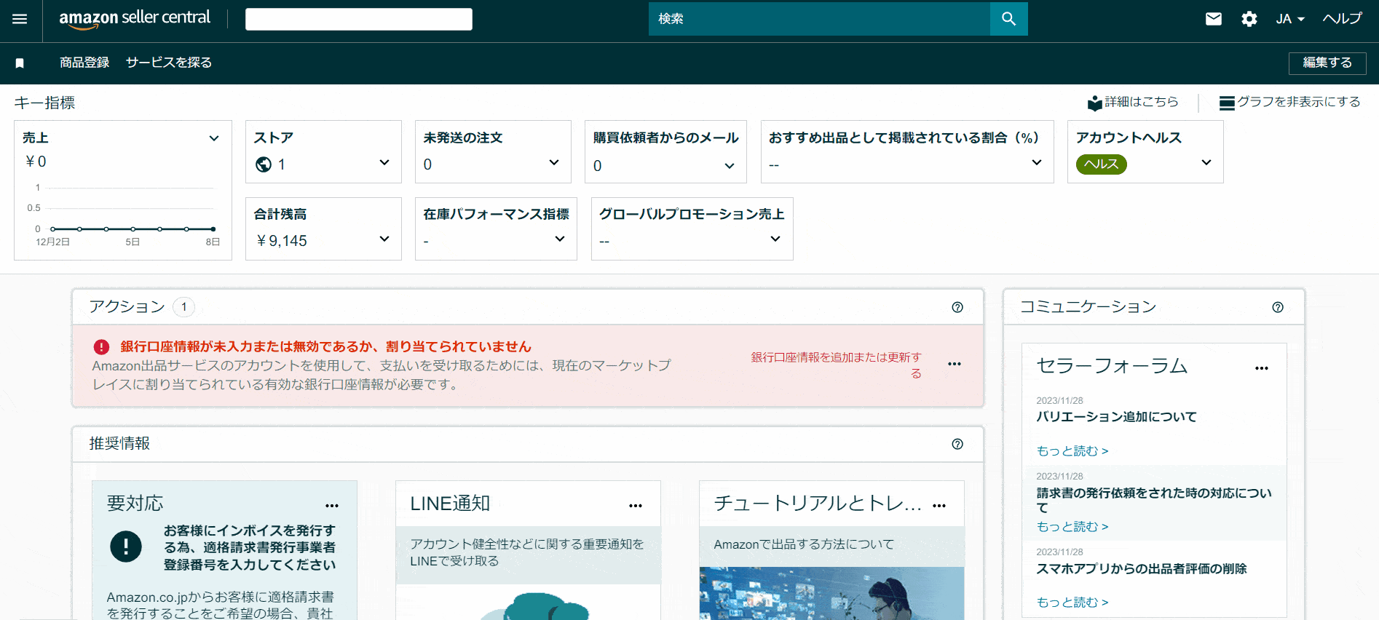Click the bookmark icon in the favorites bar
Image resolution: width=1379 pixels, height=620 pixels.
[x=20, y=63]
